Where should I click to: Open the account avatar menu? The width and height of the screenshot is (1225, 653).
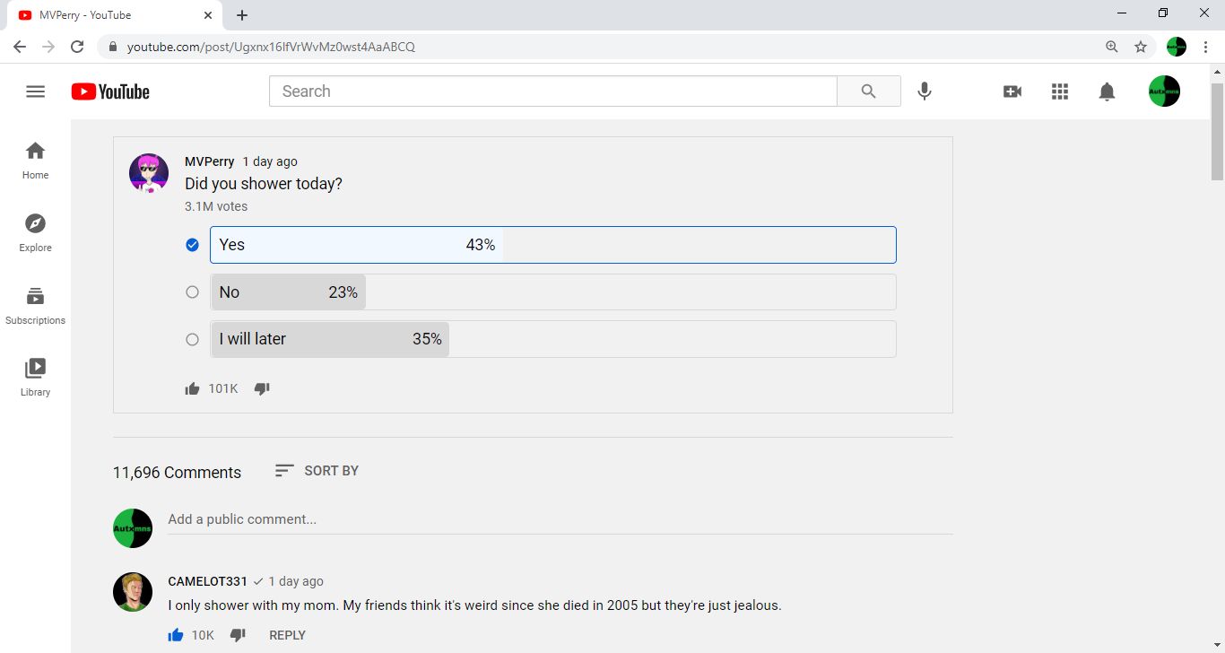tap(1164, 91)
